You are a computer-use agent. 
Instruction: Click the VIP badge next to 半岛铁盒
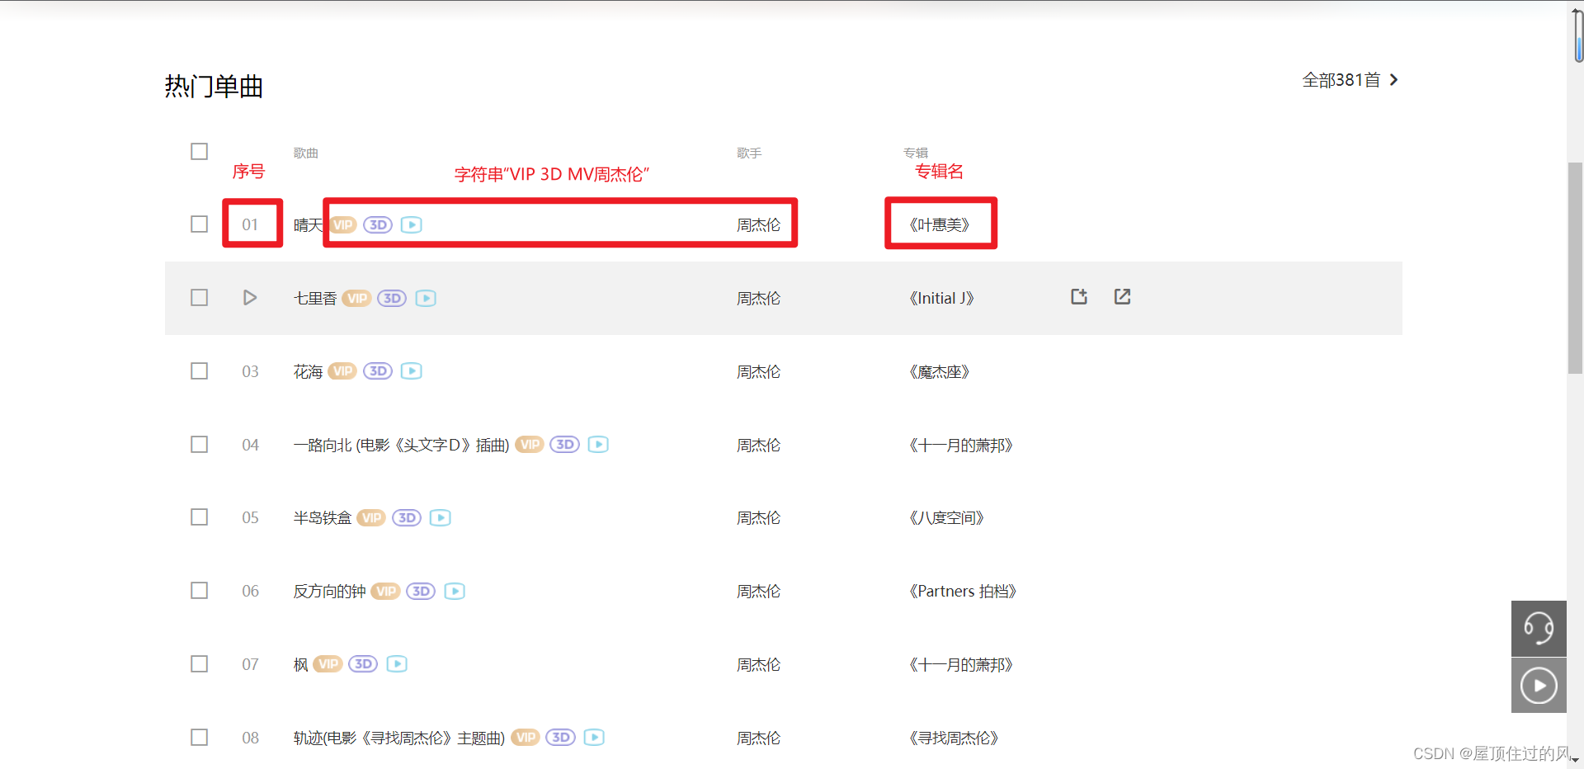[x=371, y=517]
